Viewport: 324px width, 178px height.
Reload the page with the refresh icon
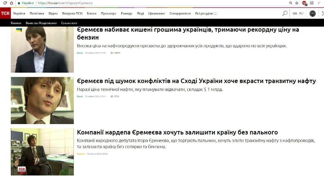tap(5, 3)
